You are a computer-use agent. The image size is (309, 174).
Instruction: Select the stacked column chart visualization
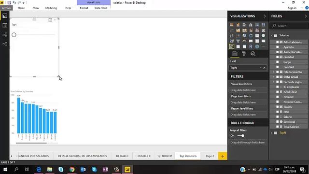click(x=238, y=25)
